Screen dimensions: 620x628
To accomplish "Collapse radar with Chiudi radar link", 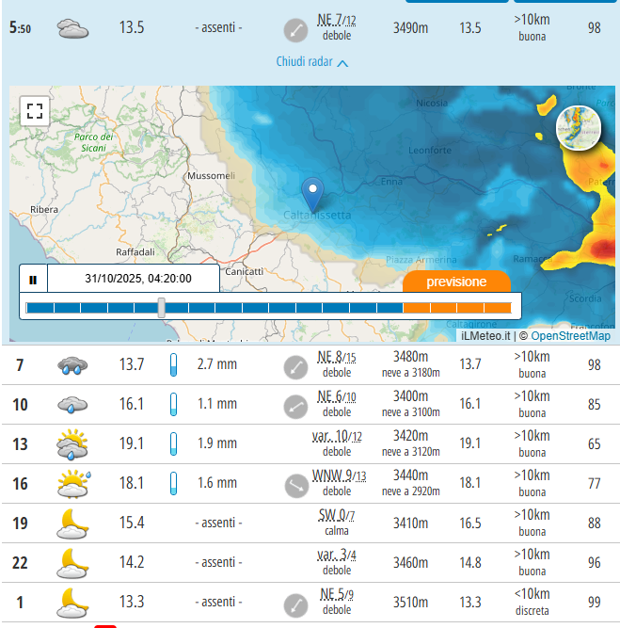I will point(312,62).
